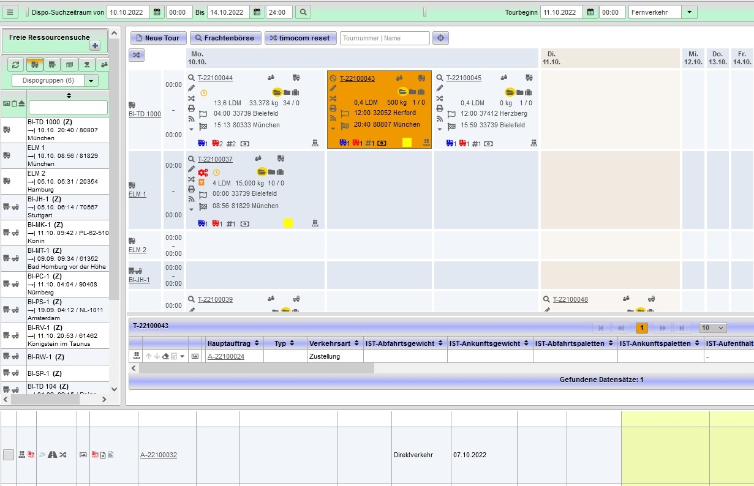Image resolution: width=754 pixels, height=486 pixels.
Task: Click the magnifier icon of tour T-22100045
Action: click(x=439, y=78)
